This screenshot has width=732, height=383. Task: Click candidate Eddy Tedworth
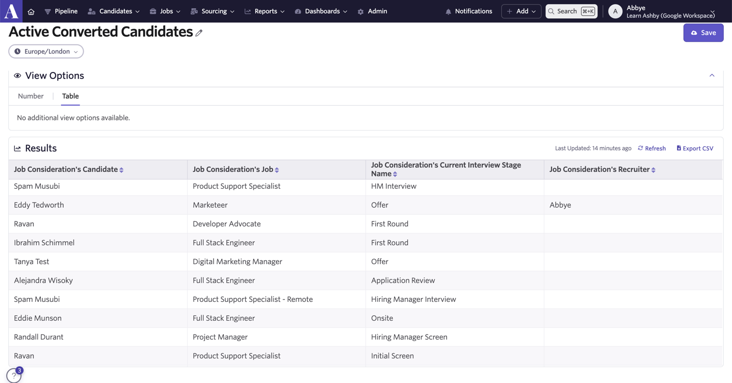39,205
